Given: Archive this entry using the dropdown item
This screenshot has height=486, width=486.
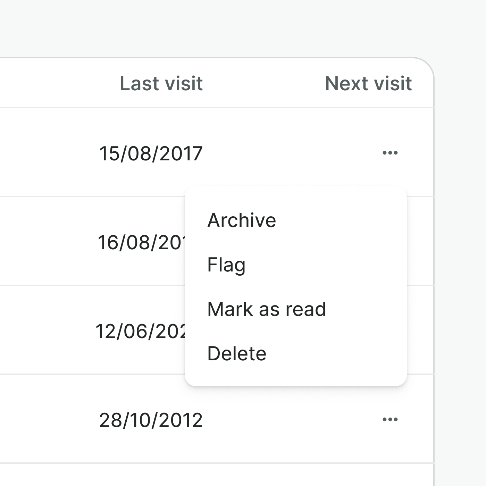Looking at the screenshot, I should coord(242,220).
